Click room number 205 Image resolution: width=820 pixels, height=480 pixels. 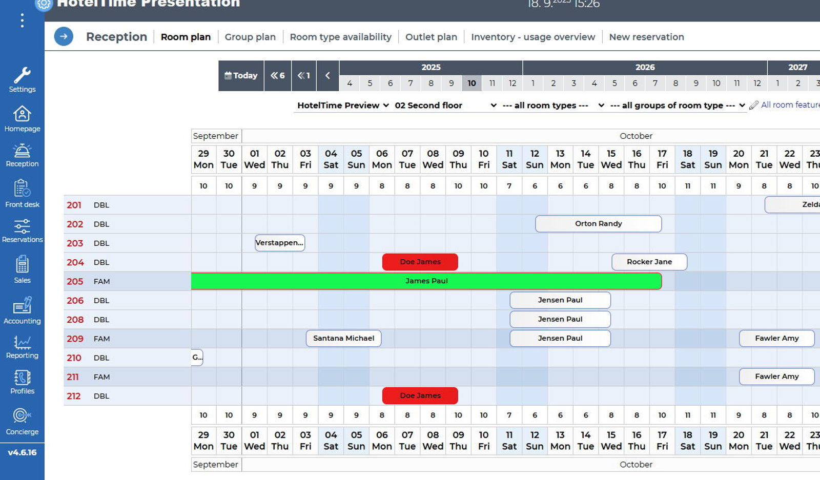click(75, 281)
